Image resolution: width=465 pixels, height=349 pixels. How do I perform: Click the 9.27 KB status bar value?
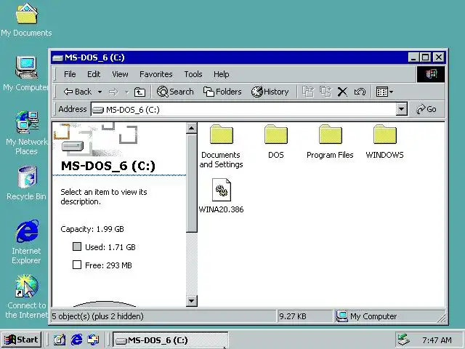pyautogui.click(x=293, y=316)
